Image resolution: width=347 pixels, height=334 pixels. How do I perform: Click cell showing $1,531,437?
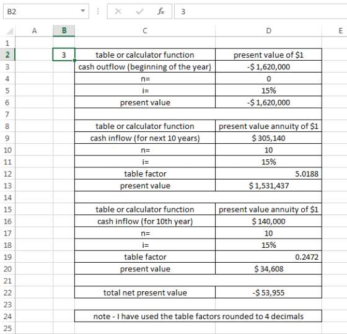[x=268, y=185]
